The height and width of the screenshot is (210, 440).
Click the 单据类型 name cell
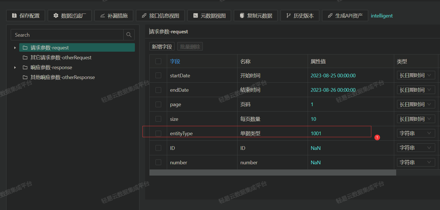(273, 133)
